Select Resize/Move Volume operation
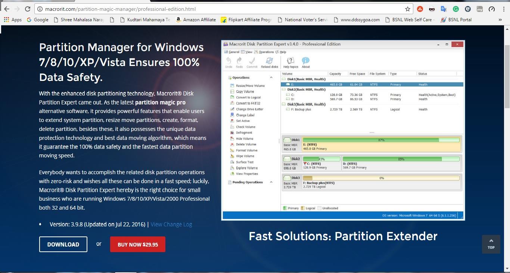The image size is (510, 273). 248,86
